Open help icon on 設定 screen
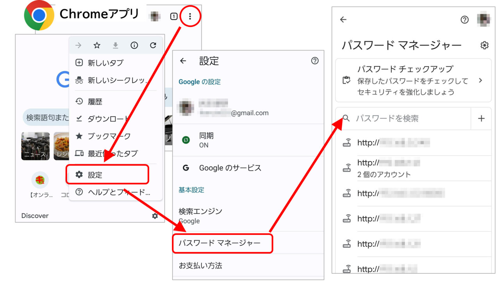 pos(315,61)
